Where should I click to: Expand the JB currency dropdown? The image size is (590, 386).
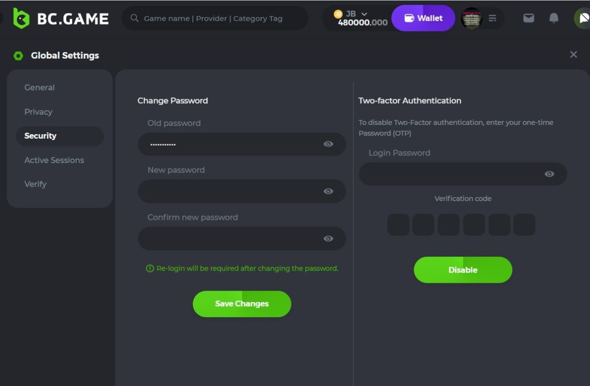coord(364,14)
